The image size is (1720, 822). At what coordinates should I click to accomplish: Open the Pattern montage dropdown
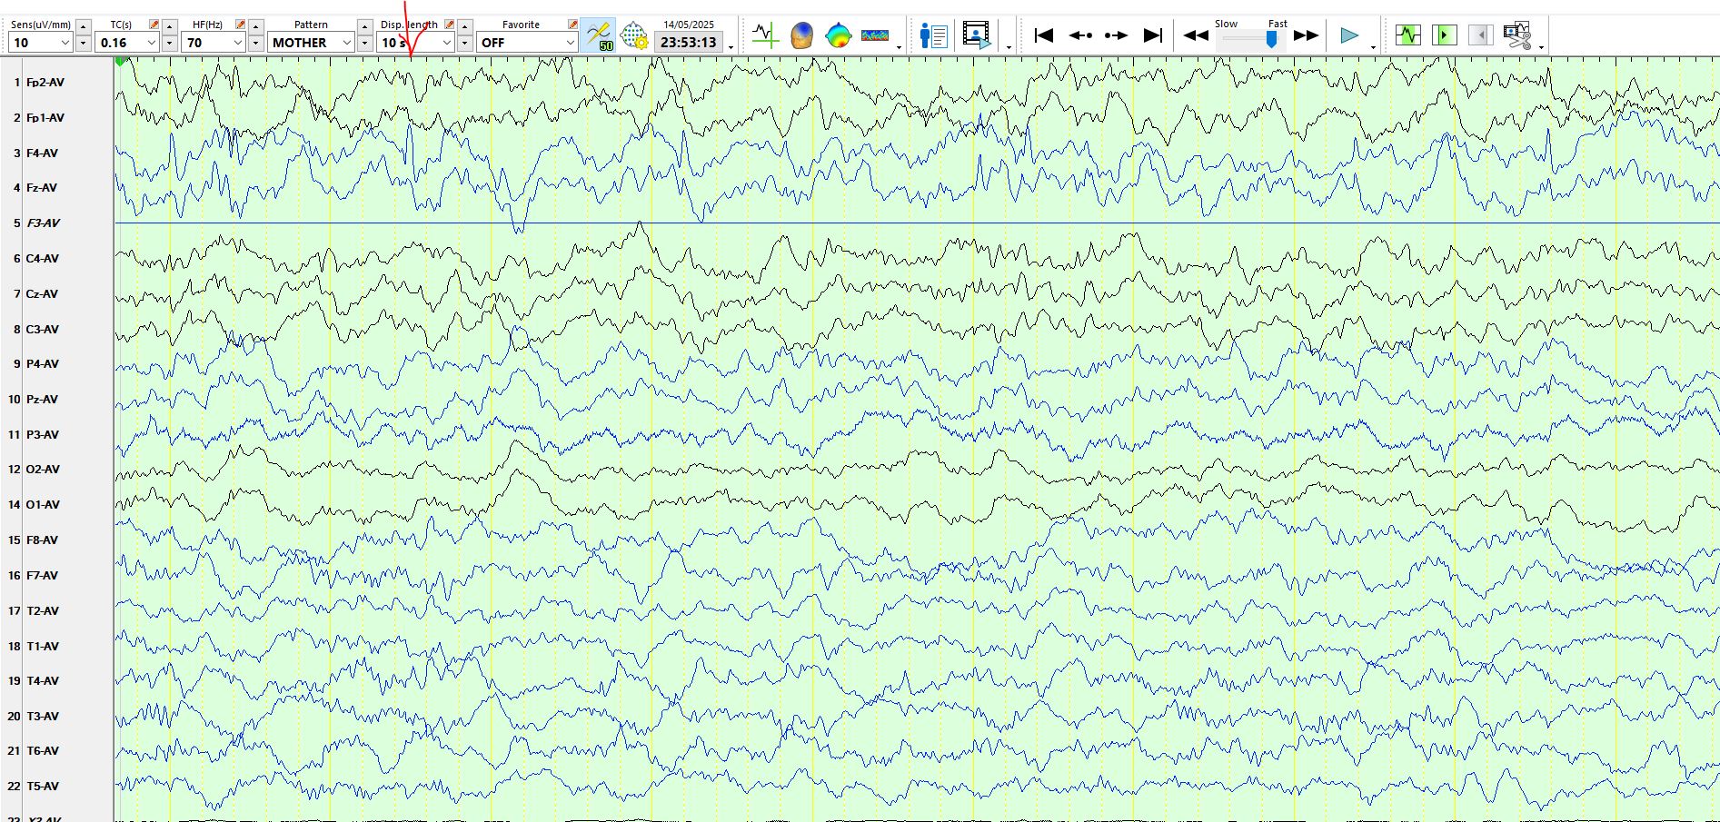coord(346,43)
